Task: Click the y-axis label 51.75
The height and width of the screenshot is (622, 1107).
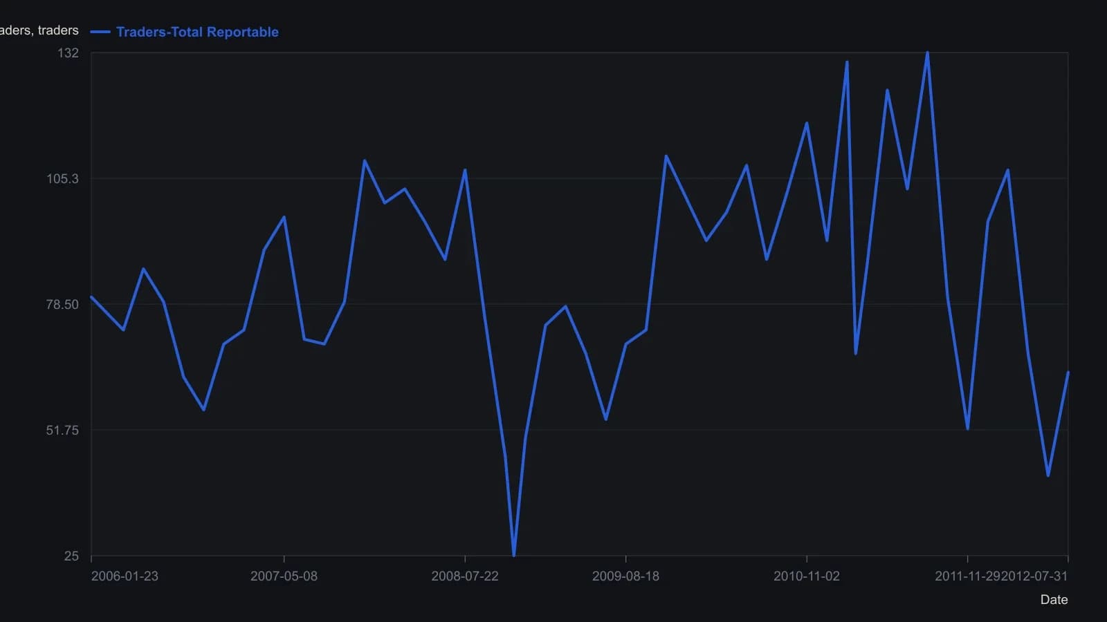Action: tap(62, 431)
